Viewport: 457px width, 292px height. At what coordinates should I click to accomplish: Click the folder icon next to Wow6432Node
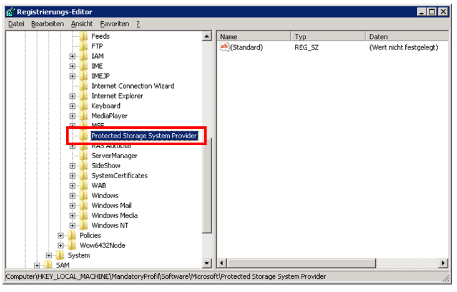[x=72, y=246]
